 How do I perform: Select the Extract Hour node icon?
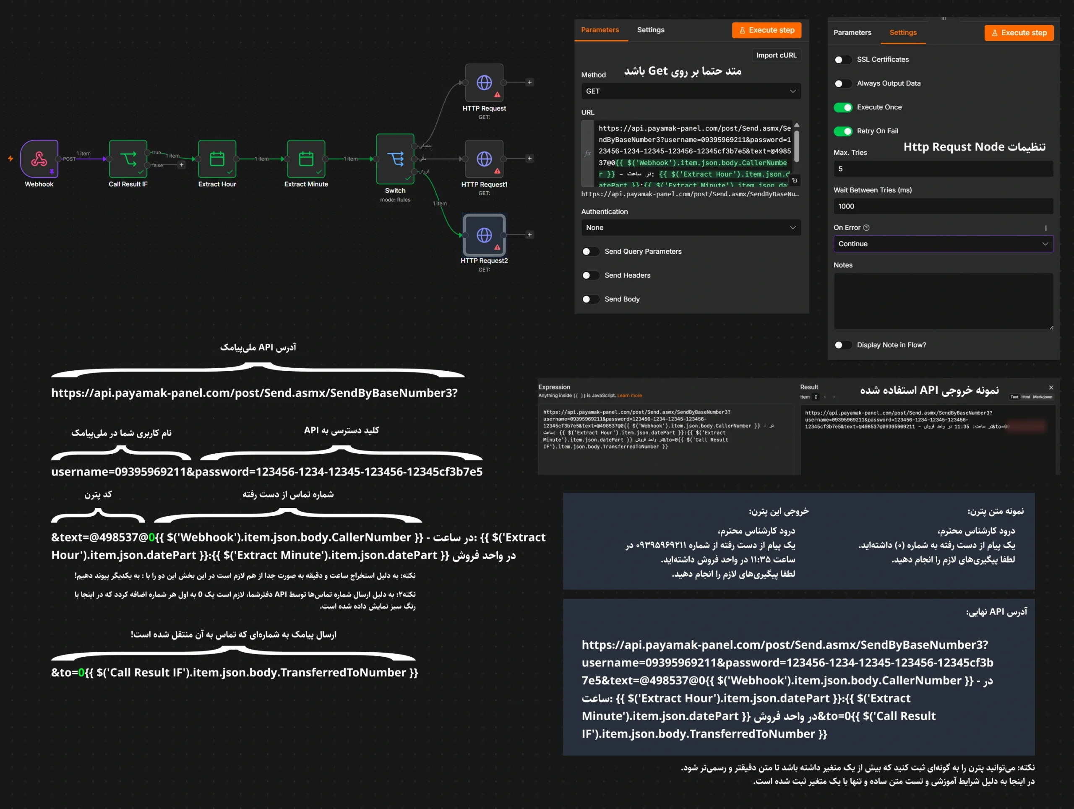click(217, 159)
